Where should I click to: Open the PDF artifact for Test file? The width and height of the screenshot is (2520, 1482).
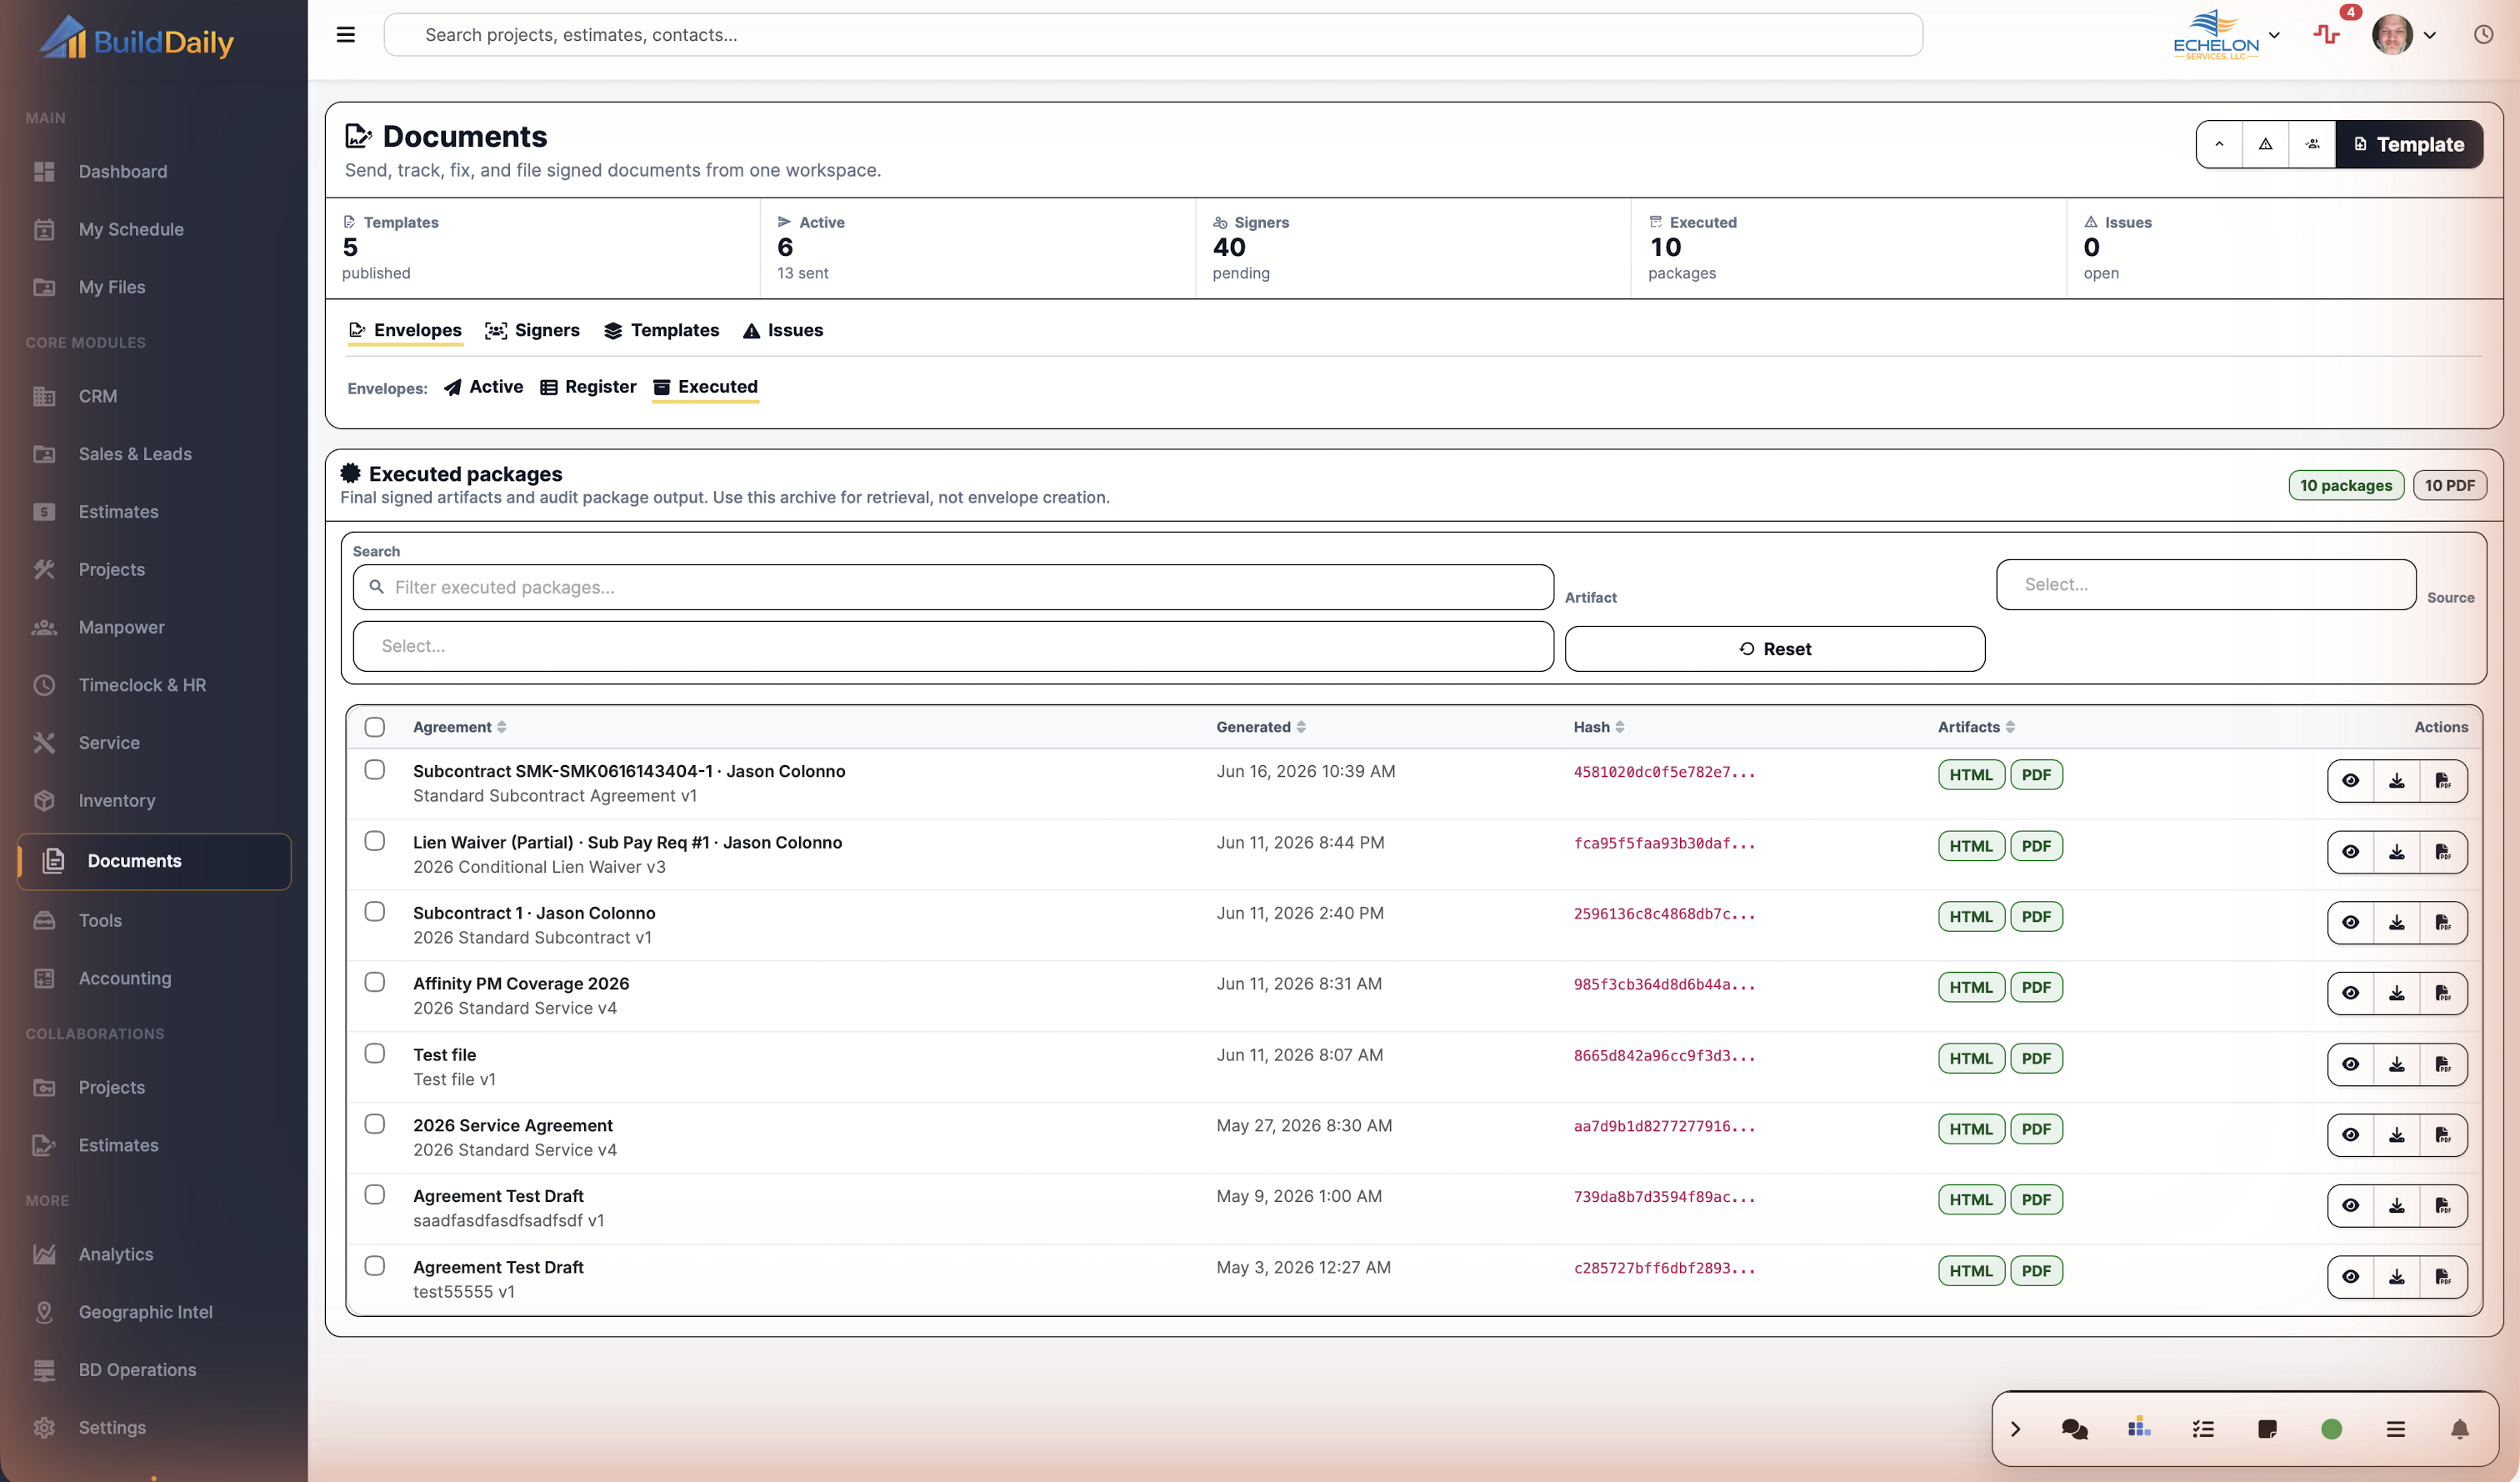[x=2036, y=1058]
